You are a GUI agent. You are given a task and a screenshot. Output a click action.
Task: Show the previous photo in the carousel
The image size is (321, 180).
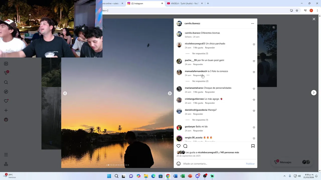point(65,93)
